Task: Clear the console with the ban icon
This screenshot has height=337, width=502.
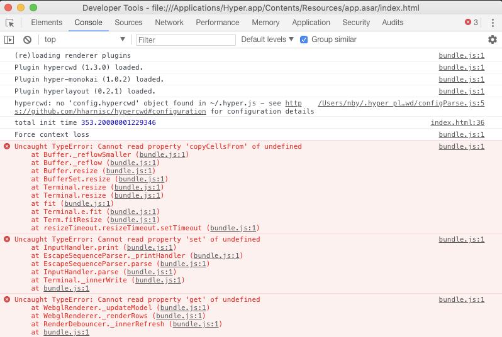Action: [28, 40]
